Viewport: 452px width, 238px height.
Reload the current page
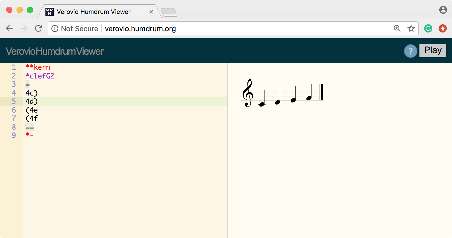[38, 28]
